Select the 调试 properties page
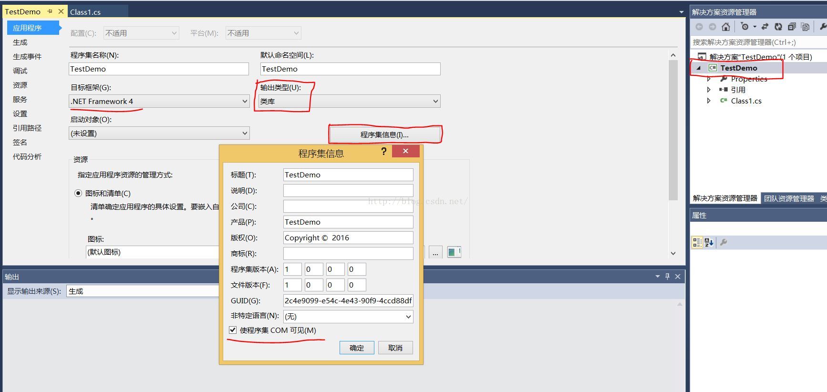Screen dimensions: 827x392 click(20, 71)
